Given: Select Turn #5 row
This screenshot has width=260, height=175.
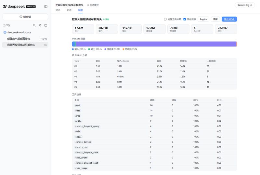Looking at the screenshot, I should pos(154,87).
